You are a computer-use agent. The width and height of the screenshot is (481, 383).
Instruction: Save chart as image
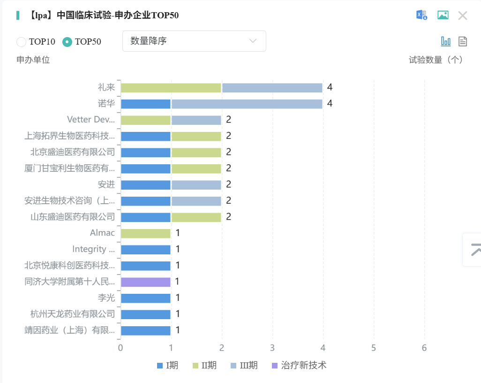point(443,15)
